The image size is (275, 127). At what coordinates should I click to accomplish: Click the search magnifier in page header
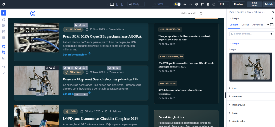coord(201,13)
